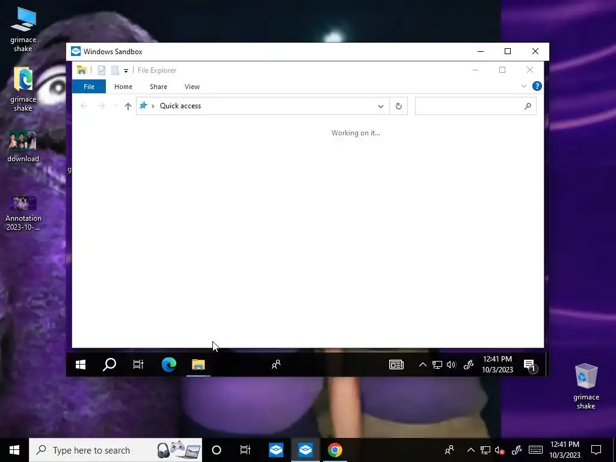Open the volume control in Sandbox tray

pos(451,365)
